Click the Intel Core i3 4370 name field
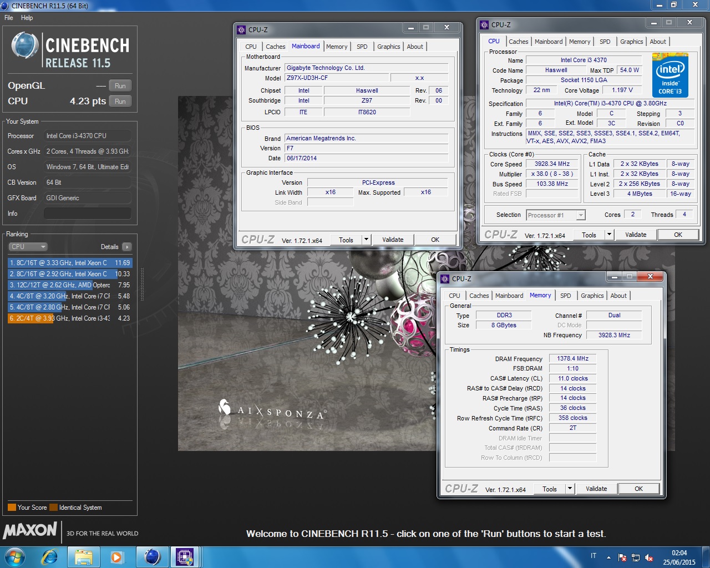 pos(584,60)
